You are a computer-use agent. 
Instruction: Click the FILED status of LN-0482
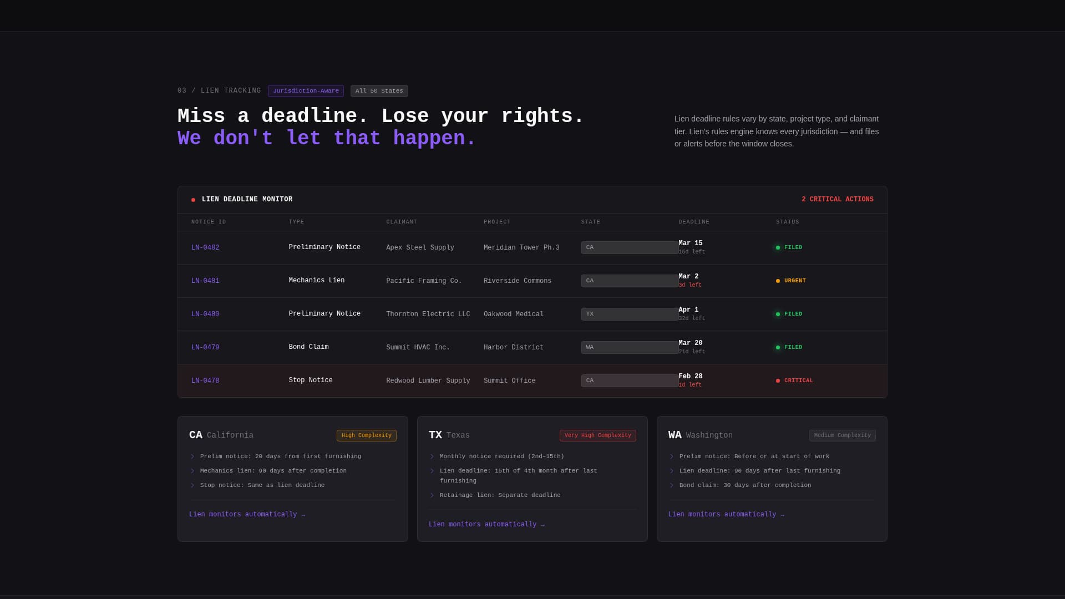[789, 247]
